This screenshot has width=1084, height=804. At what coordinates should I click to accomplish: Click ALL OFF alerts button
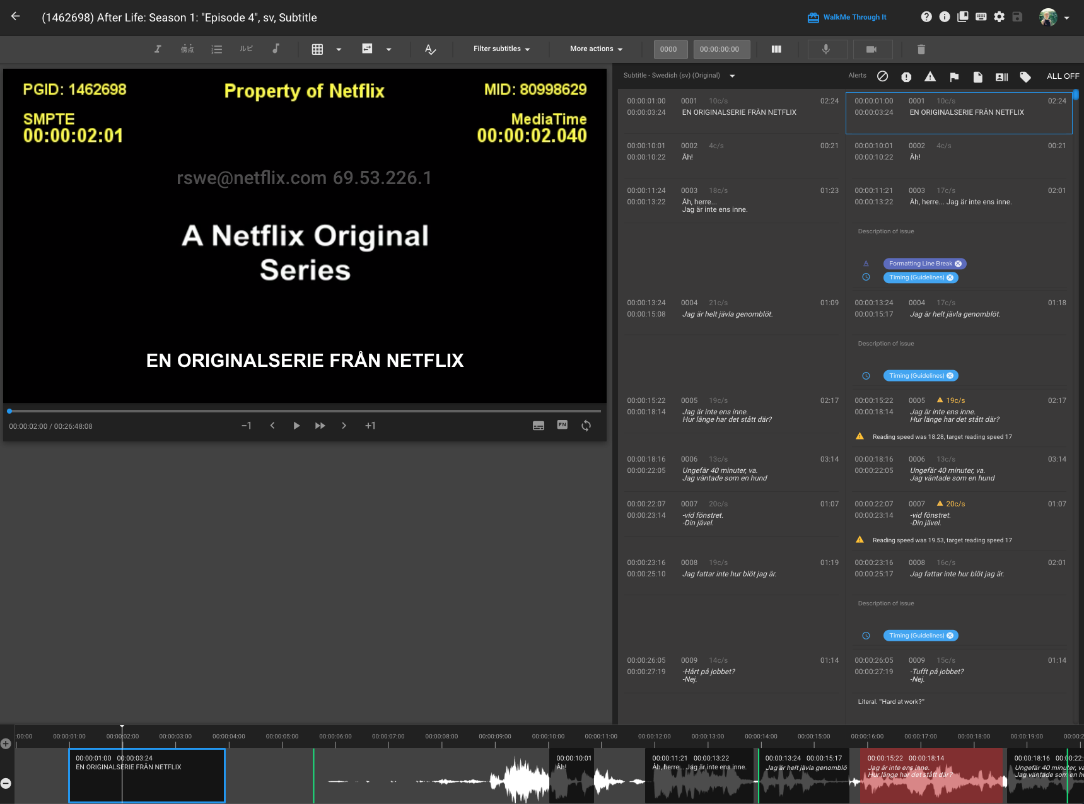(x=1063, y=76)
